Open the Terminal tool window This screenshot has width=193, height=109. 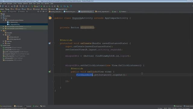coord(28,106)
